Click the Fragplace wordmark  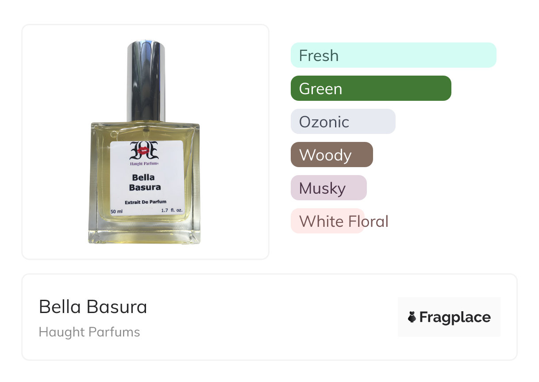pos(455,317)
